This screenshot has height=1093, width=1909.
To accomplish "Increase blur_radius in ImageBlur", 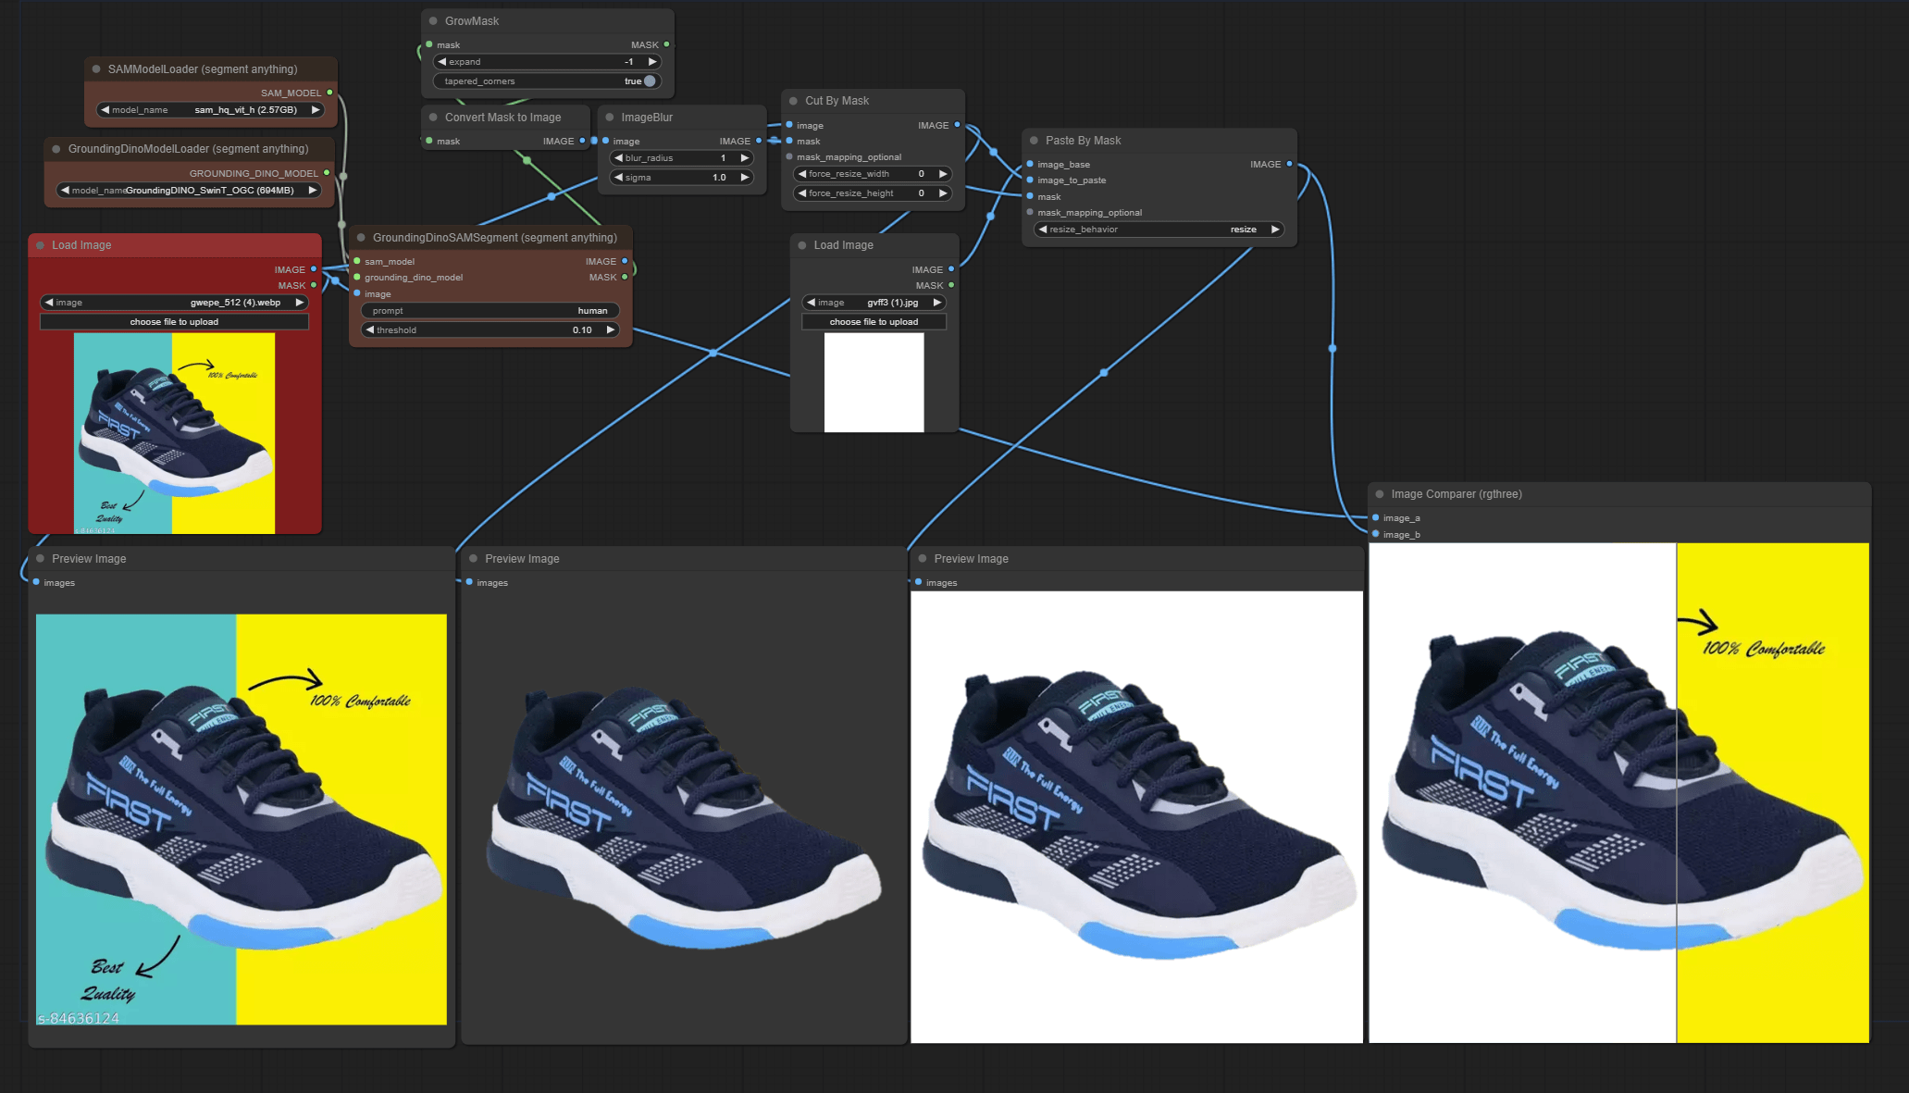I will click(745, 158).
